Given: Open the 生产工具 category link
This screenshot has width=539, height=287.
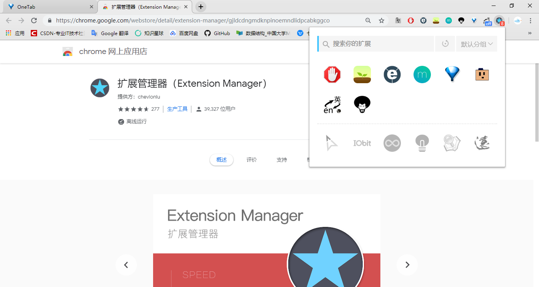Looking at the screenshot, I should 177,109.
